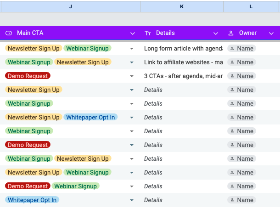Click Name owner chip in '3 CTAs' row
This screenshot has width=280, height=209.
242,76
